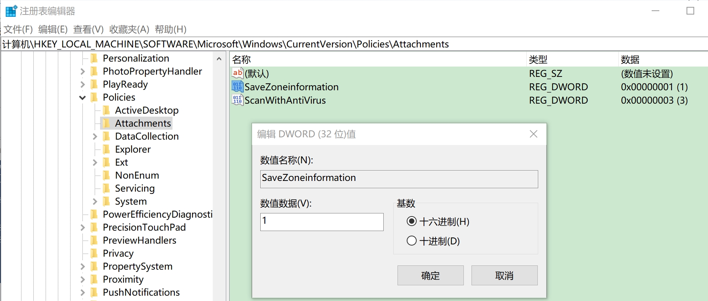The height and width of the screenshot is (301, 708).
Task: Click the DataCollection folder icon
Action: point(106,137)
